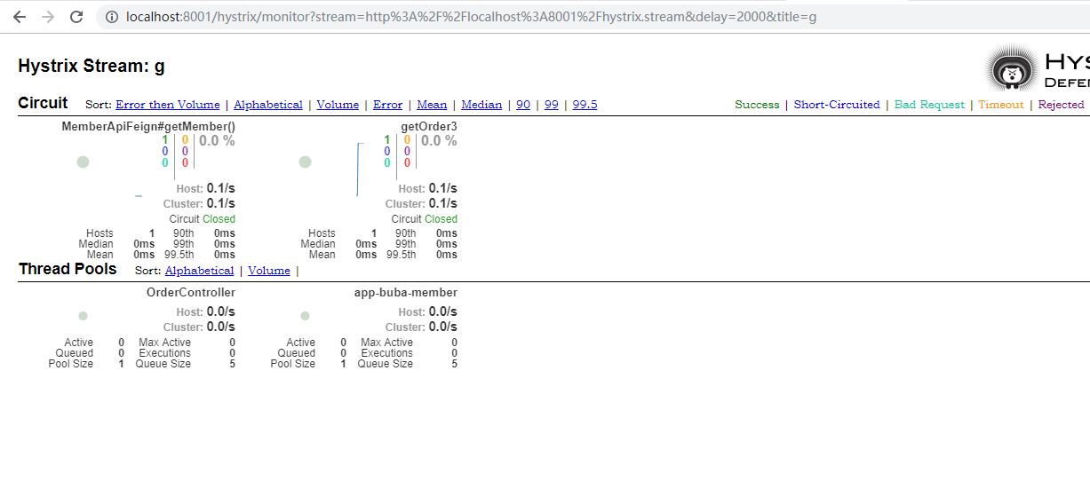Click OrderController Max Active label
Image resolution: width=1090 pixels, height=481 pixels.
(x=164, y=343)
